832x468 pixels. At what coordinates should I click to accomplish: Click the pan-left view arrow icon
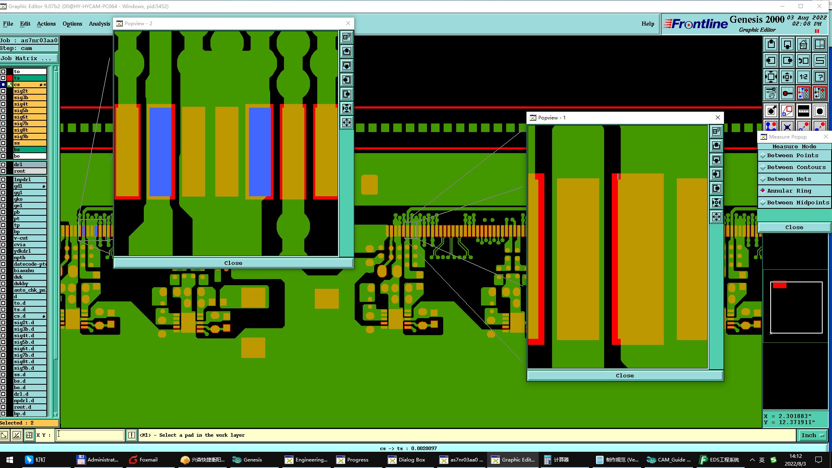pyautogui.click(x=771, y=61)
